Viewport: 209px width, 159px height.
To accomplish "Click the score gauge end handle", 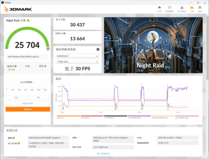I will [48, 49].
